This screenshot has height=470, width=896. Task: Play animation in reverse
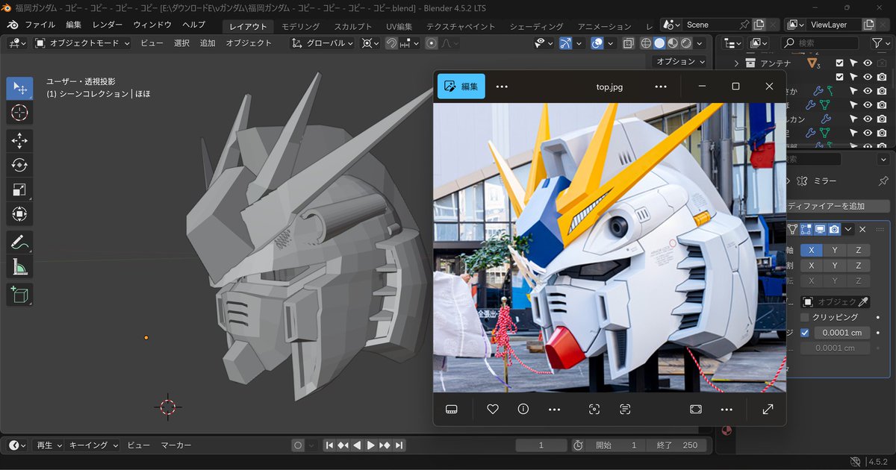[x=357, y=445]
